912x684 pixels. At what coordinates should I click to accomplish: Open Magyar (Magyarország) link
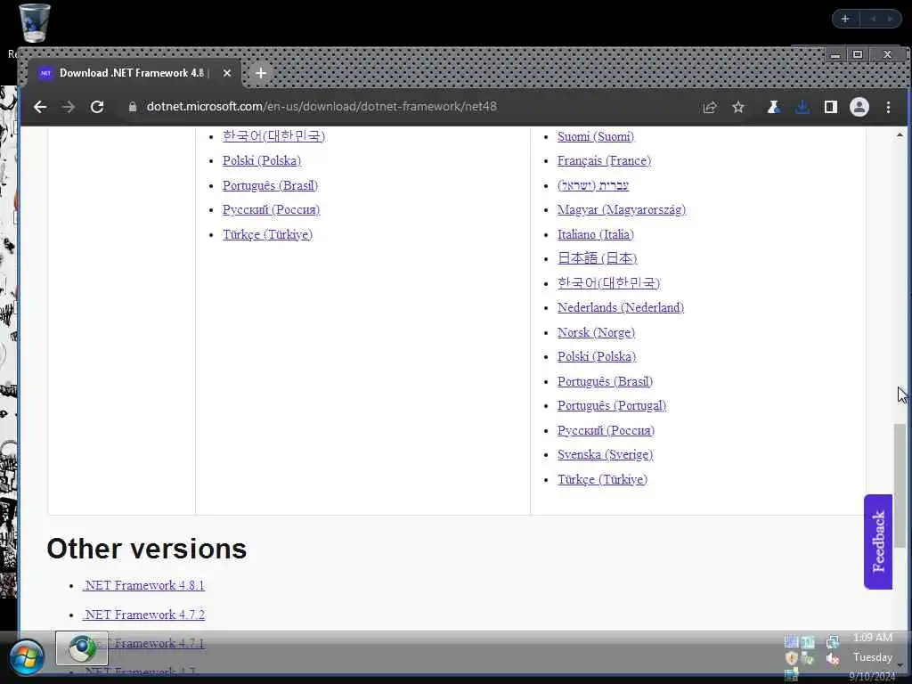tap(622, 210)
